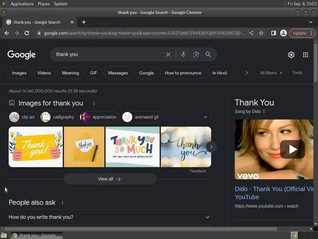Click the address bar URL

tap(144, 33)
